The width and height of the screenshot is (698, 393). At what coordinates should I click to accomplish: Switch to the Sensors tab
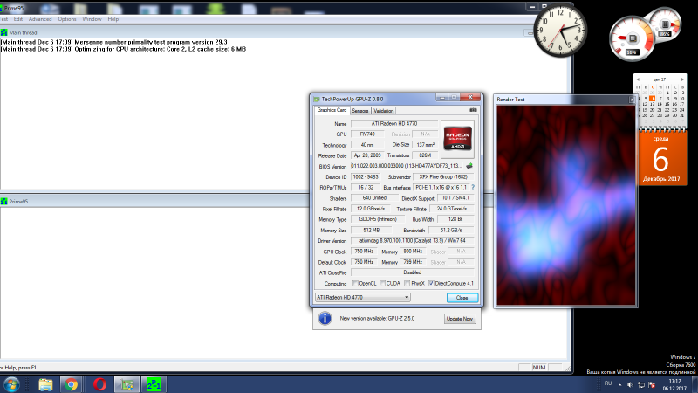pyautogui.click(x=359, y=111)
